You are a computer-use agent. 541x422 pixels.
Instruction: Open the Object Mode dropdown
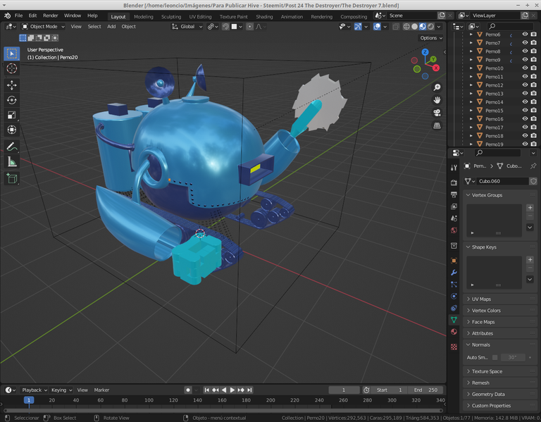44,27
